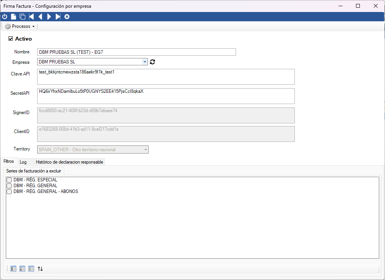Image resolution: width=385 pixels, height=280 pixels.
Task: Expand the Territory combo box
Action: [145, 150]
